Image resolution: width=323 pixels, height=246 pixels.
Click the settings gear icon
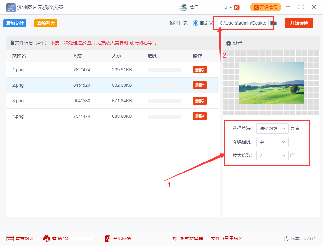click(x=229, y=43)
